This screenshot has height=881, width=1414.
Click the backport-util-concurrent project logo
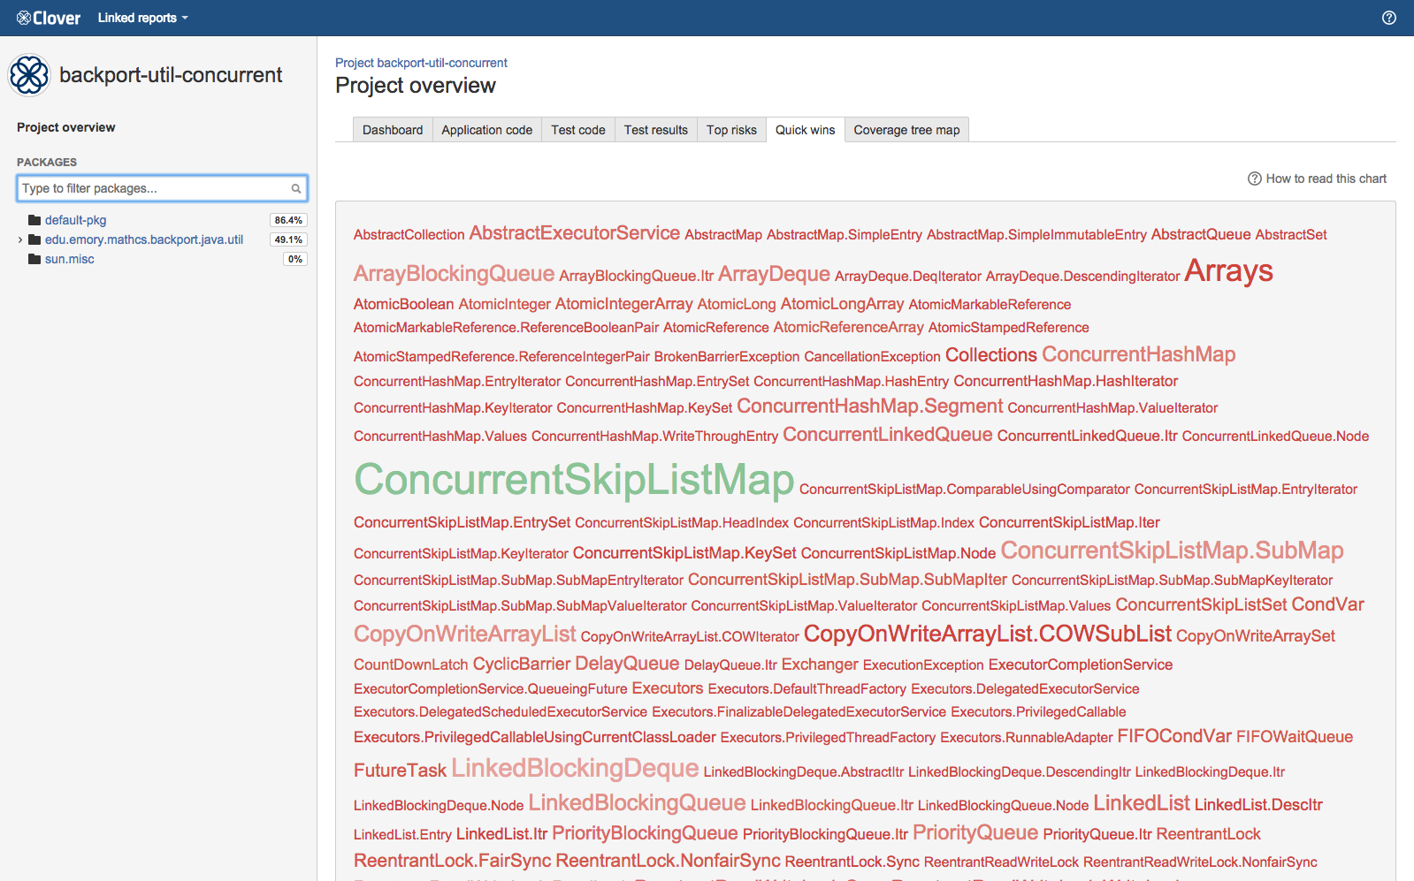click(x=29, y=75)
